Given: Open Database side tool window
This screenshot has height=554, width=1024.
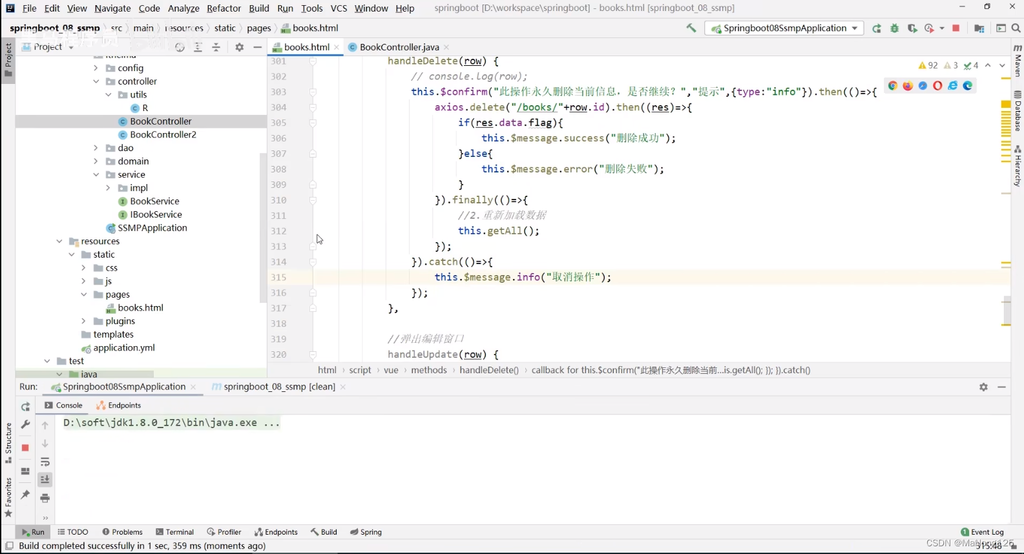Looking at the screenshot, I should (x=1018, y=111).
